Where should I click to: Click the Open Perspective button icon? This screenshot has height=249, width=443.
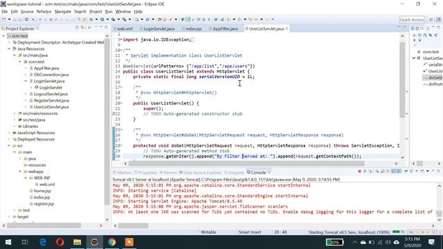(x=431, y=19)
